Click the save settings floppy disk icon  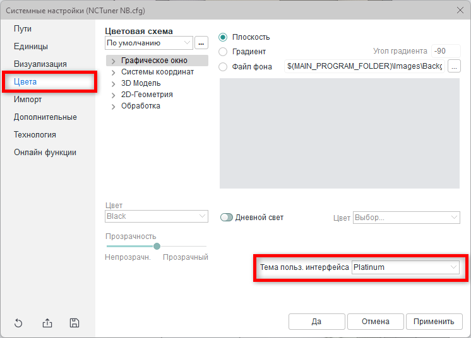pyautogui.click(x=75, y=323)
